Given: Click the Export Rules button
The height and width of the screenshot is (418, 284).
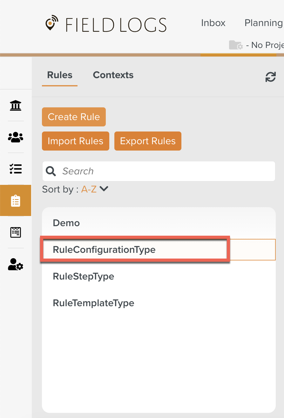Looking at the screenshot, I should pos(148,141).
